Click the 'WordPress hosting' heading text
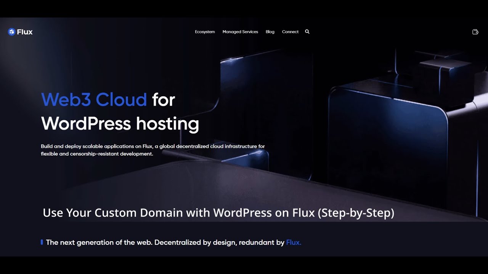This screenshot has width=488, height=274. pos(120,124)
